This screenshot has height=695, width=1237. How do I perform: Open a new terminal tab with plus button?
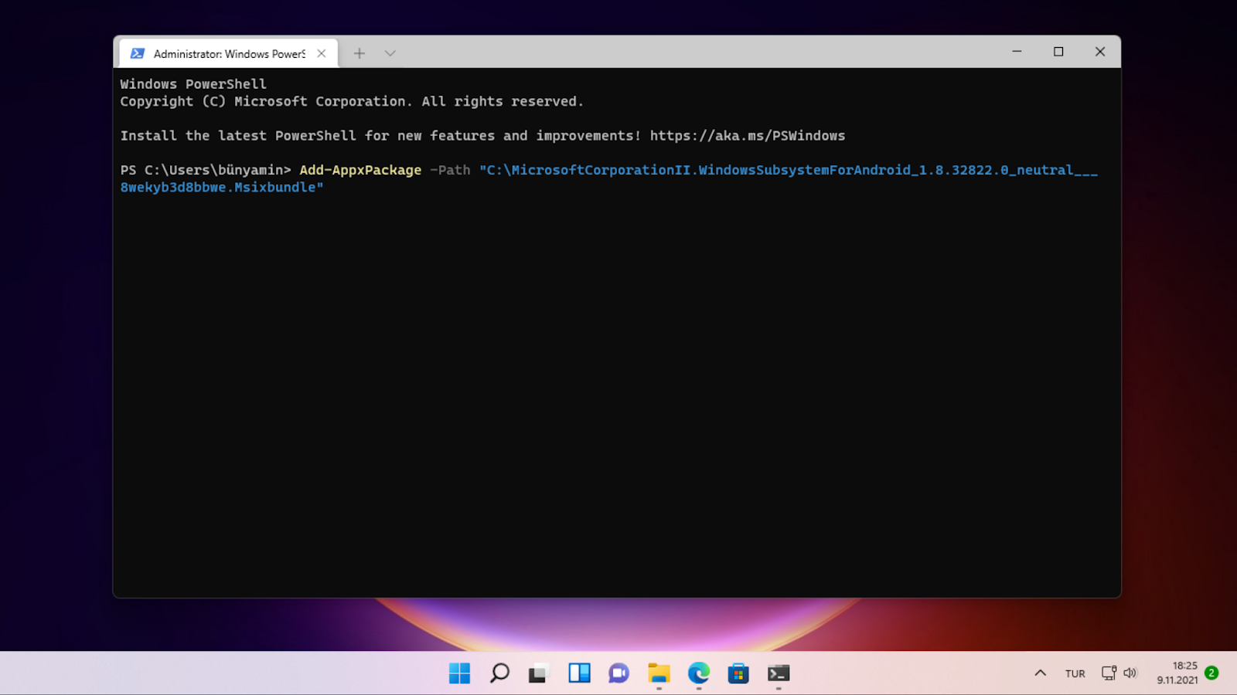[359, 53]
